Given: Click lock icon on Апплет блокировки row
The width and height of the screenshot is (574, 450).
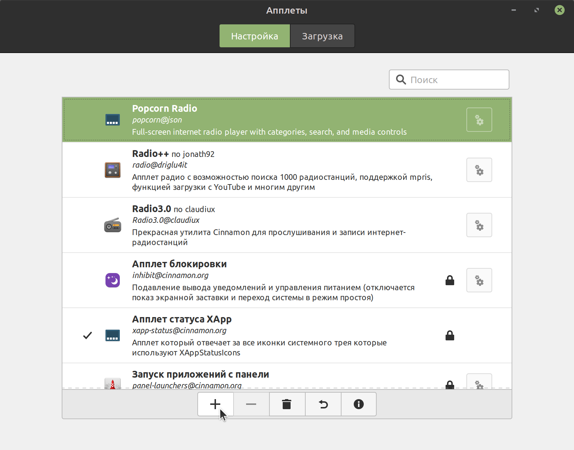Looking at the screenshot, I should pos(450,280).
